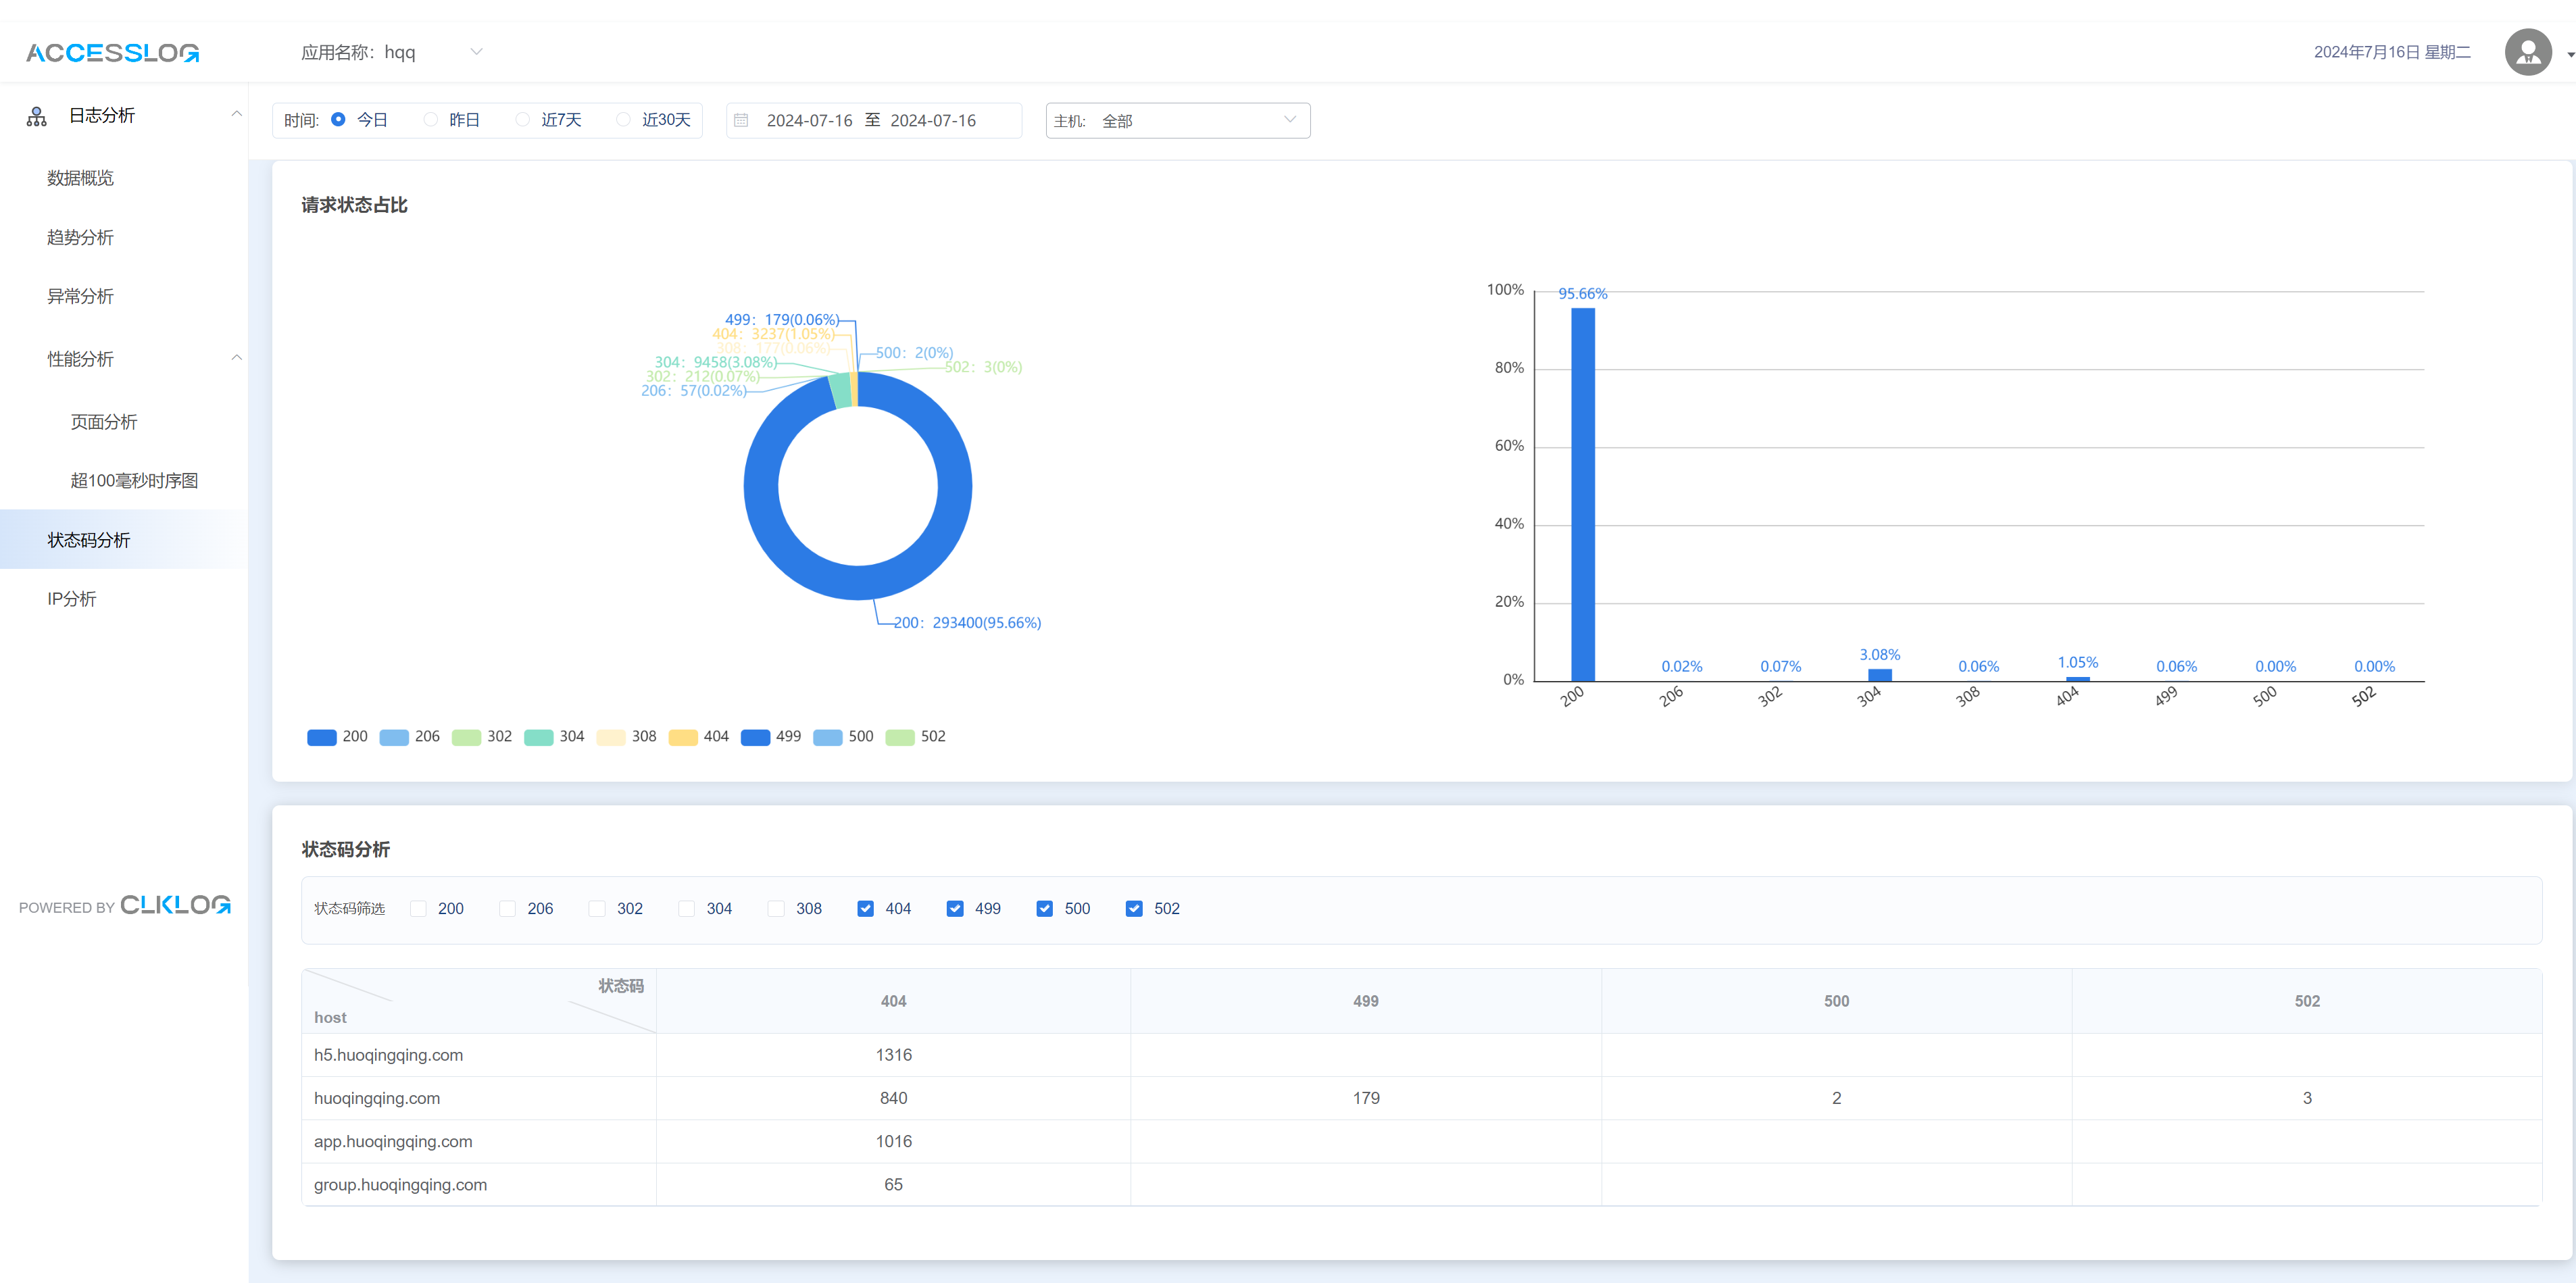Open the IP分析 menu item
The height and width of the screenshot is (1283, 2576).
(x=72, y=599)
